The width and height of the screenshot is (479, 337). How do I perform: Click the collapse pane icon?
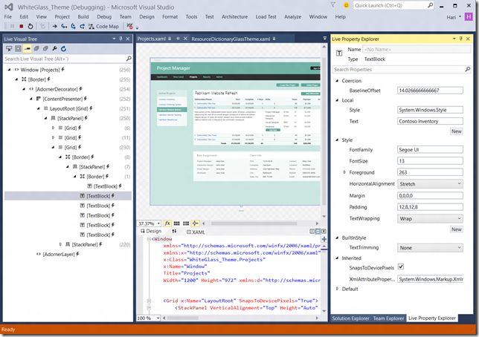point(324,232)
